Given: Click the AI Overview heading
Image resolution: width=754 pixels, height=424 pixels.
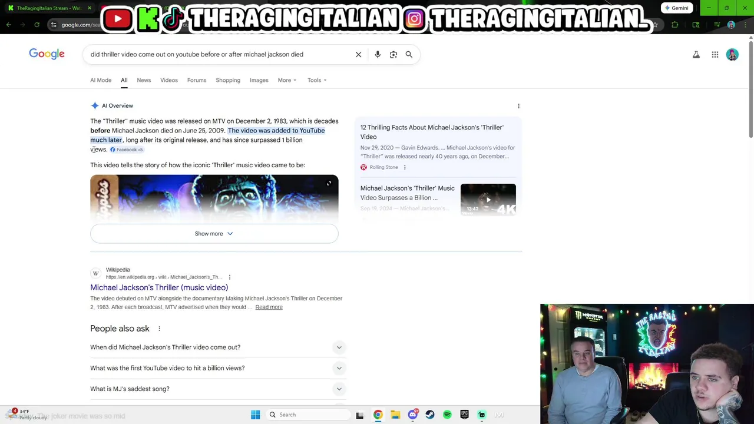Looking at the screenshot, I should pyautogui.click(x=117, y=106).
